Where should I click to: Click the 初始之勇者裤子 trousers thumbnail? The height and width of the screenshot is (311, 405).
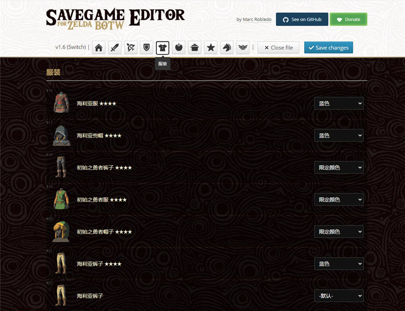pos(61,167)
